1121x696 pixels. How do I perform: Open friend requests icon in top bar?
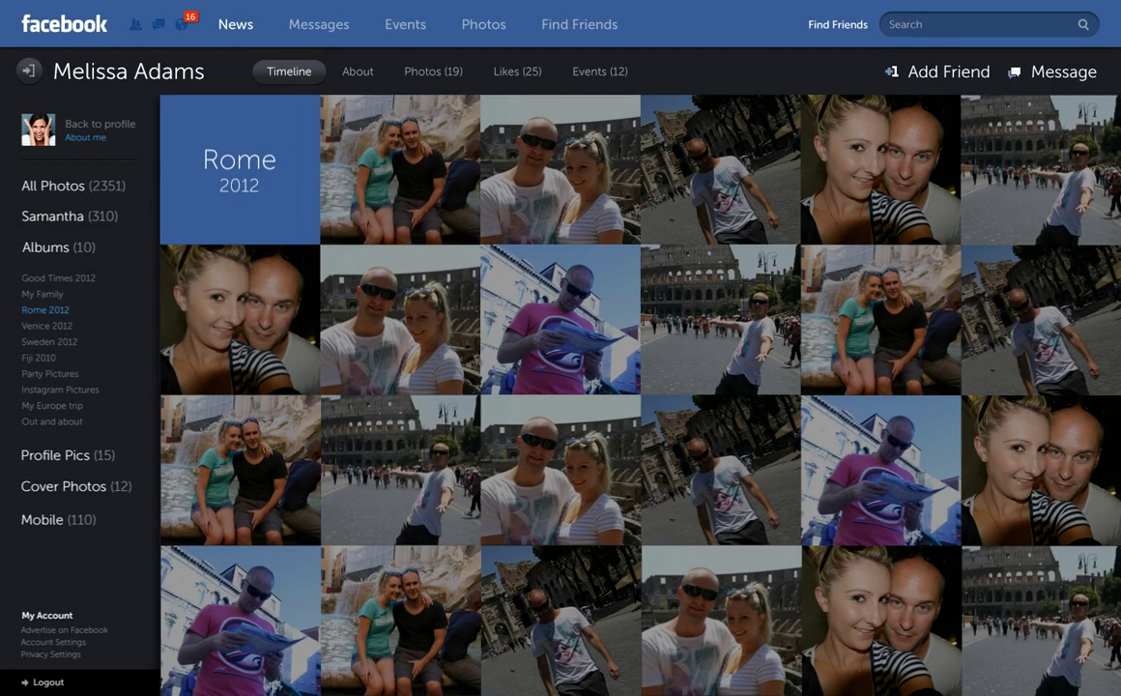coord(135,24)
